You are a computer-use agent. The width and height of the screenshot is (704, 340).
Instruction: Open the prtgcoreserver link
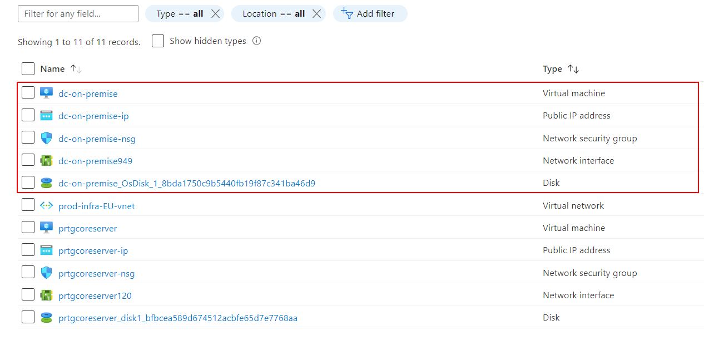point(88,228)
